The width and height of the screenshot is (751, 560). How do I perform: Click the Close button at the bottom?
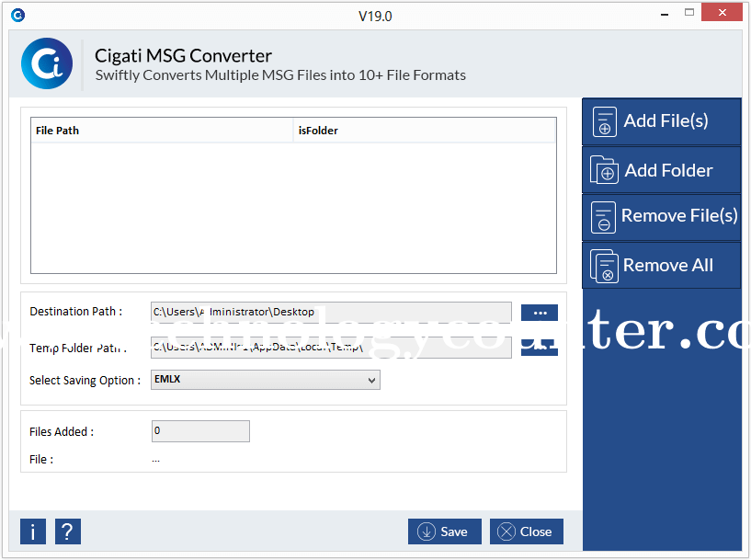tap(527, 531)
